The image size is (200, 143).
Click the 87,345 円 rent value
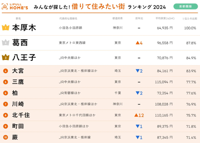(165, 137)
